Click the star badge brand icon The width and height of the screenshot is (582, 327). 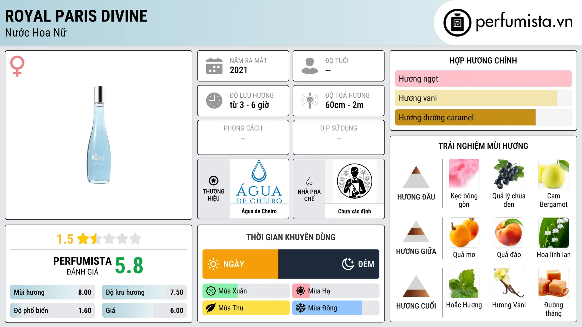tap(213, 180)
